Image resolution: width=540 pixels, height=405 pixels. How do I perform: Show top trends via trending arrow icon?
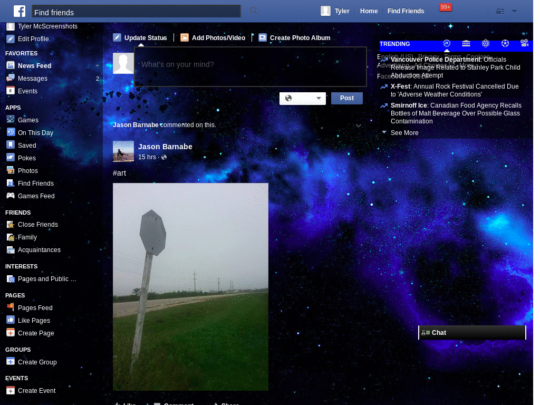click(447, 43)
